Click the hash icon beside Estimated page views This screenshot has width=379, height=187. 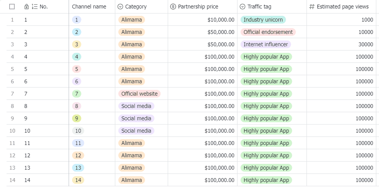pyautogui.click(x=312, y=7)
